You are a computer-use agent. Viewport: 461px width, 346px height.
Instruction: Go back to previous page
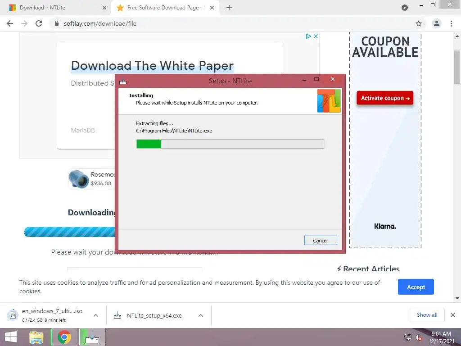10,23
